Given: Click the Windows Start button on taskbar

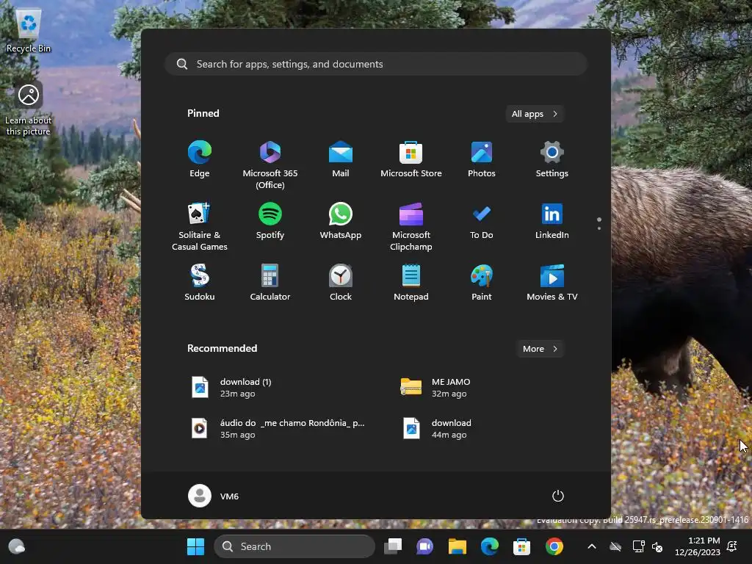Looking at the screenshot, I should [195, 546].
